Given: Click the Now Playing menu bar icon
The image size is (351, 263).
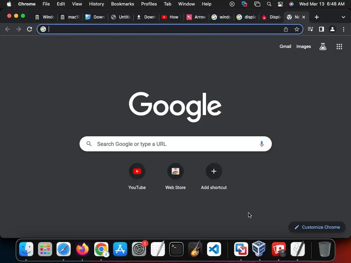Looking at the screenshot, I should [232, 4].
